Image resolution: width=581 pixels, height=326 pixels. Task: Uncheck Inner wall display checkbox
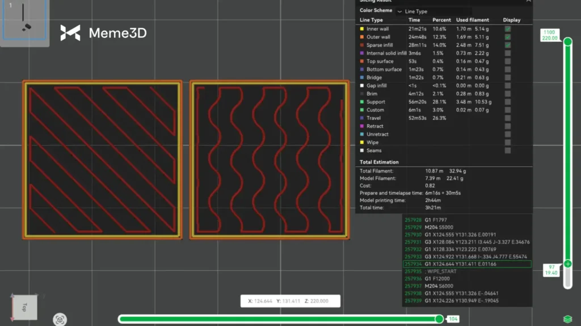pos(508,29)
